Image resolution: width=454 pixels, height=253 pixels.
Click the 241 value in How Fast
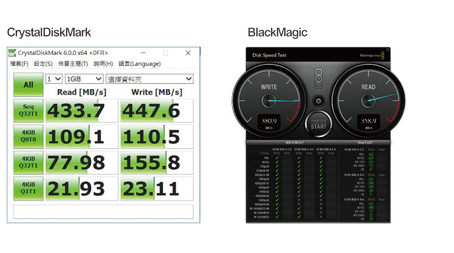click(x=371, y=179)
